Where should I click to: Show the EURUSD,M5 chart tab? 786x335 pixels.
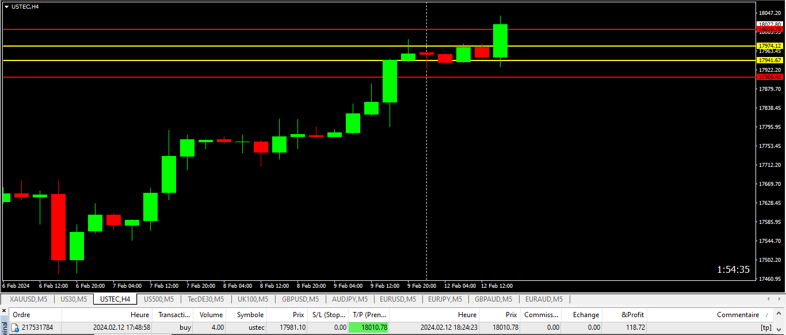coord(398,299)
